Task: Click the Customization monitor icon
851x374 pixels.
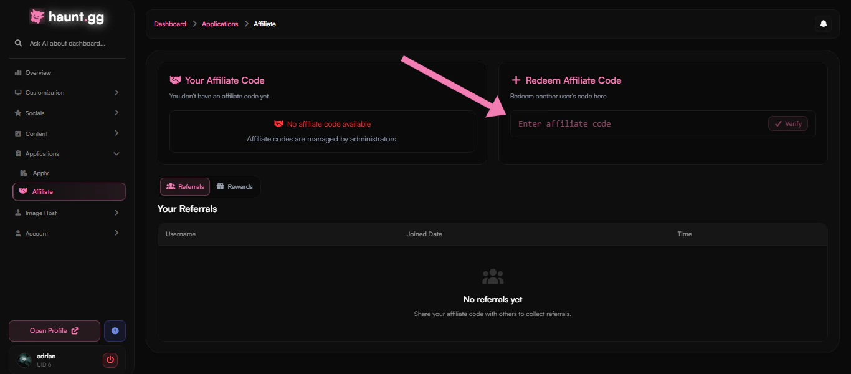Action: point(18,92)
